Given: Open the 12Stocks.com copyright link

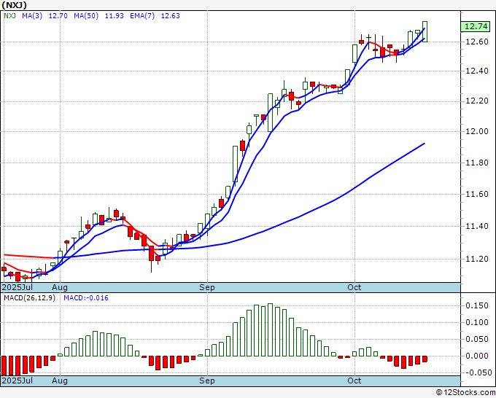Looking at the screenshot, I should point(465,393).
